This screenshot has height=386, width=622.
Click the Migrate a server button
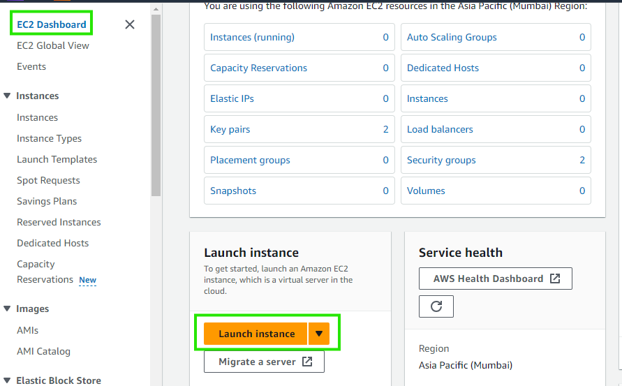point(264,362)
